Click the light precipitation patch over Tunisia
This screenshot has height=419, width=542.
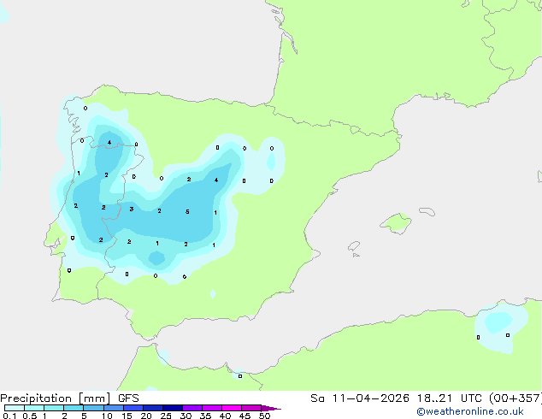[500, 327]
